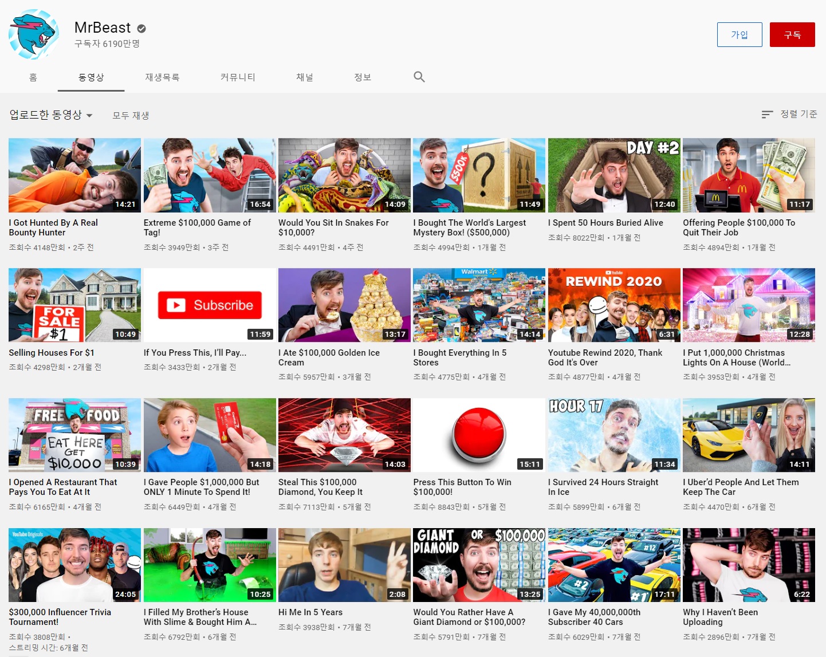Open the channel search magnifier icon
Screen dimensions: 826x657
click(x=419, y=77)
